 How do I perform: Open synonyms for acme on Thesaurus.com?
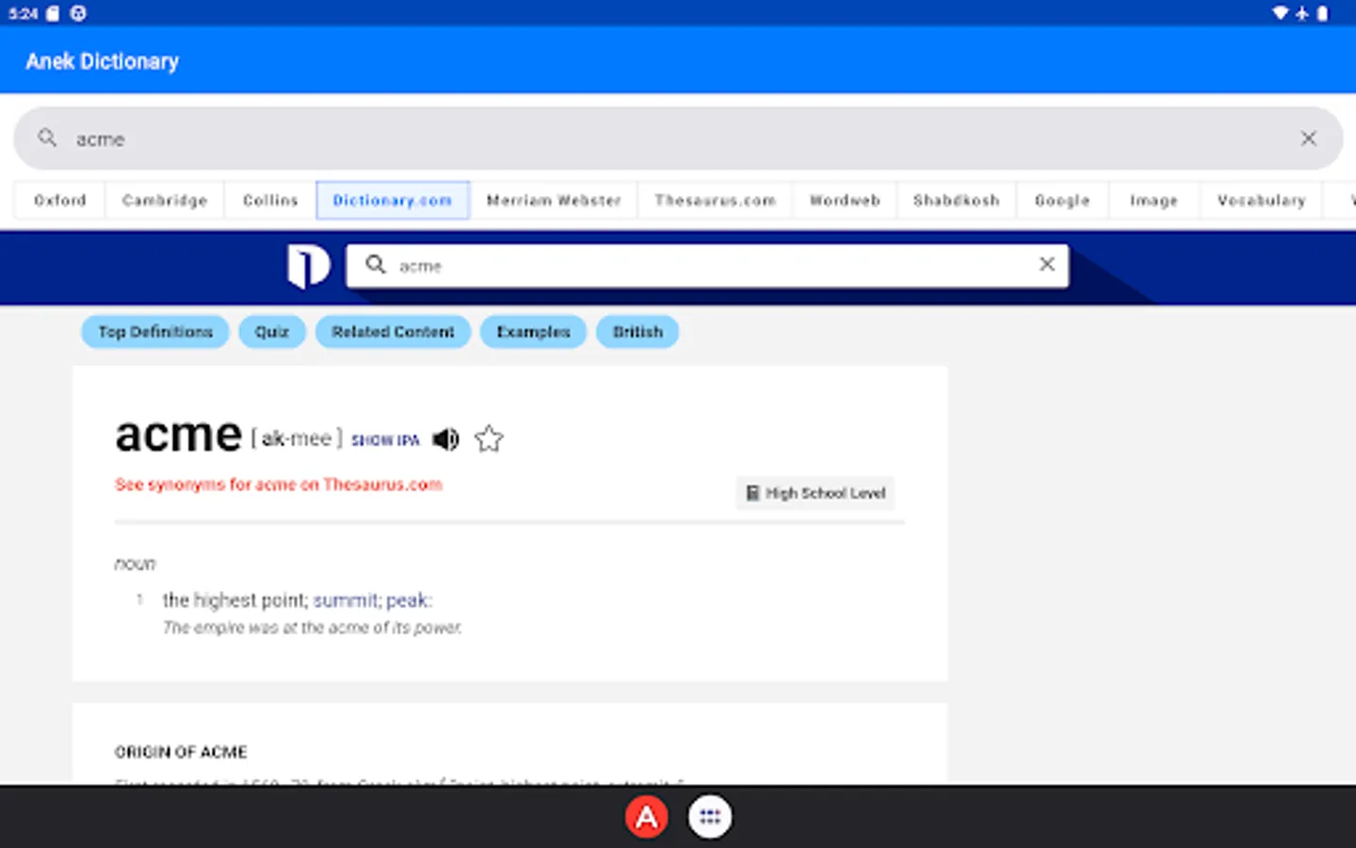[279, 484]
